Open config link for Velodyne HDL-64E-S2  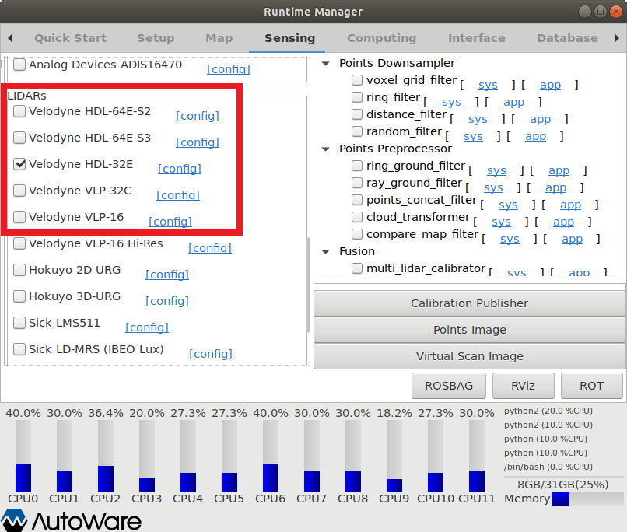coord(198,116)
